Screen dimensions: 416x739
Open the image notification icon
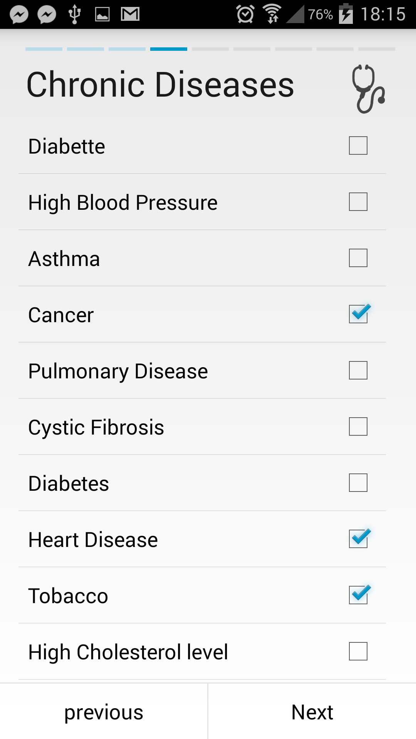point(102,15)
